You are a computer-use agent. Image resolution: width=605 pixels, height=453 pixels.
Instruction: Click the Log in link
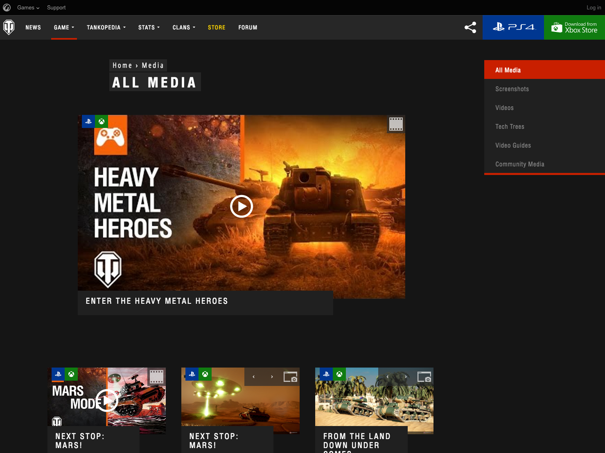(594, 7)
